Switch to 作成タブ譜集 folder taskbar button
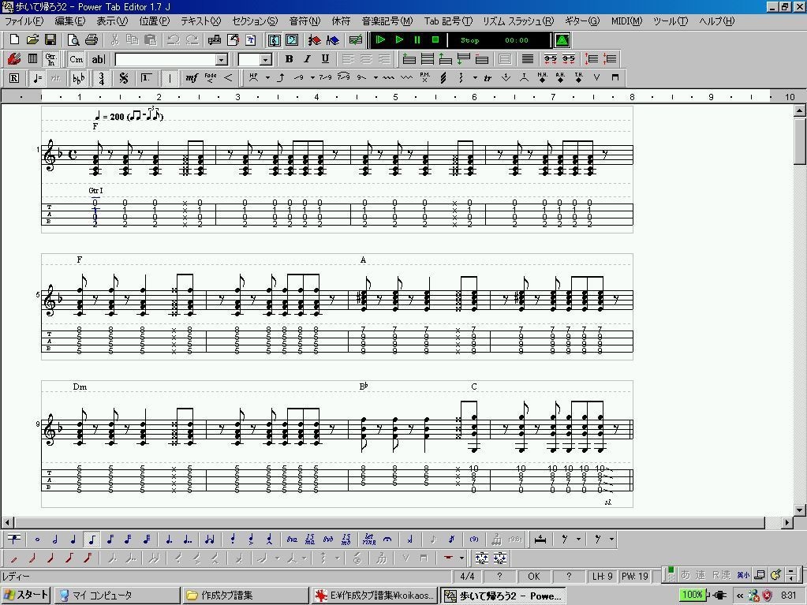807x605 pixels. coord(245,596)
